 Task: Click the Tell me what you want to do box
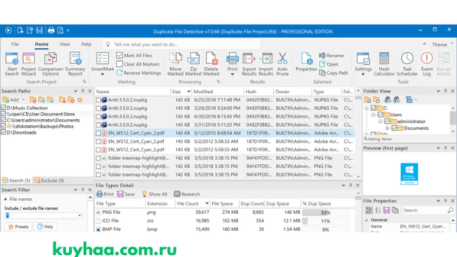point(182,44)
